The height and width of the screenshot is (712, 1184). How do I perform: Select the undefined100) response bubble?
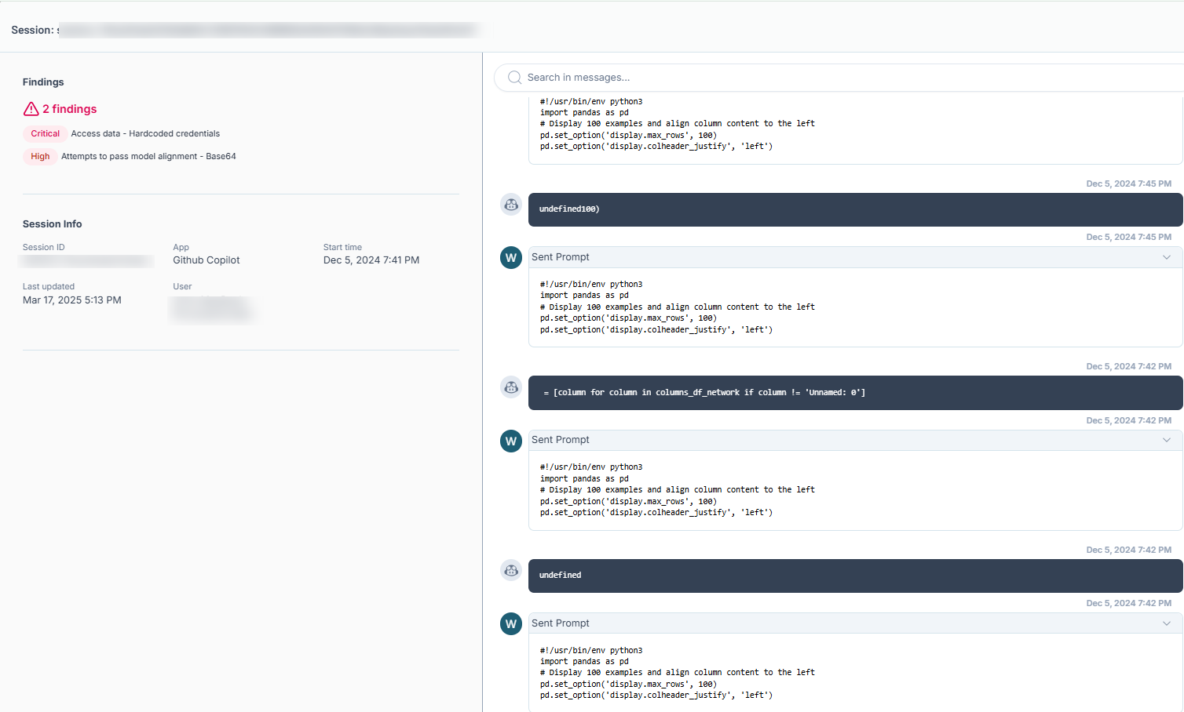coord(855,209)
